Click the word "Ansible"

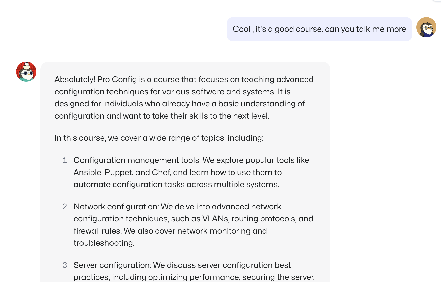tap(88, 172)
